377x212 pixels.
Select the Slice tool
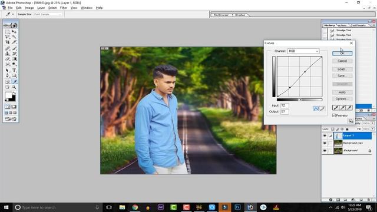pyautogui.click(x=14, y=42)
